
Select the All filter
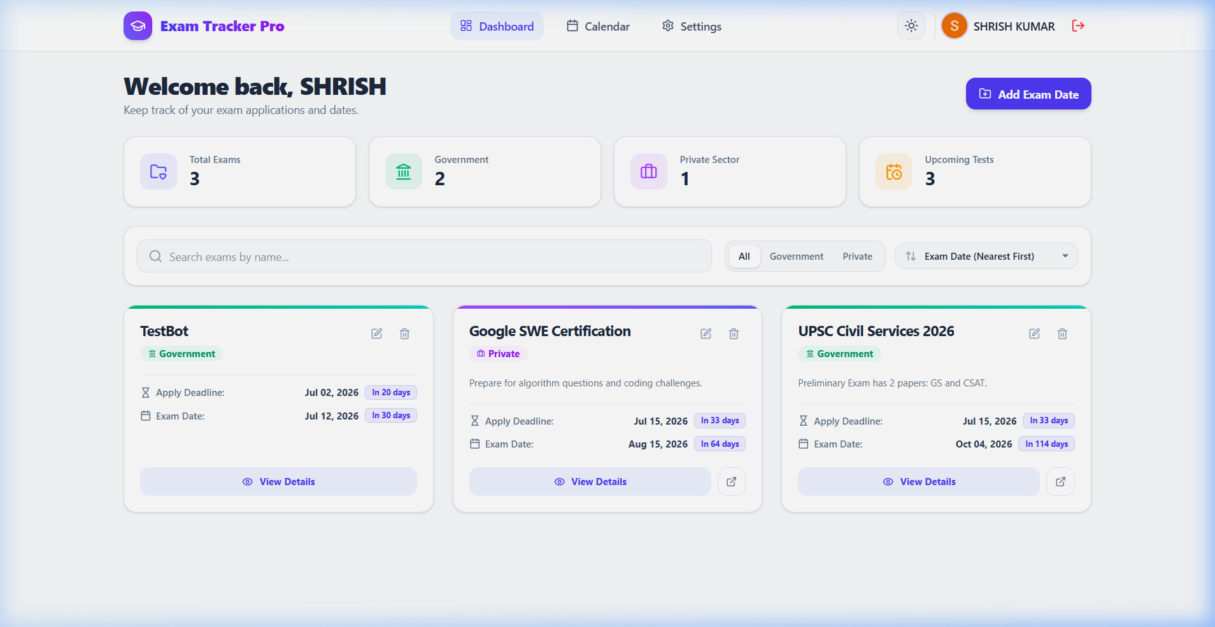pyautogui.click(x=744, y=256)
